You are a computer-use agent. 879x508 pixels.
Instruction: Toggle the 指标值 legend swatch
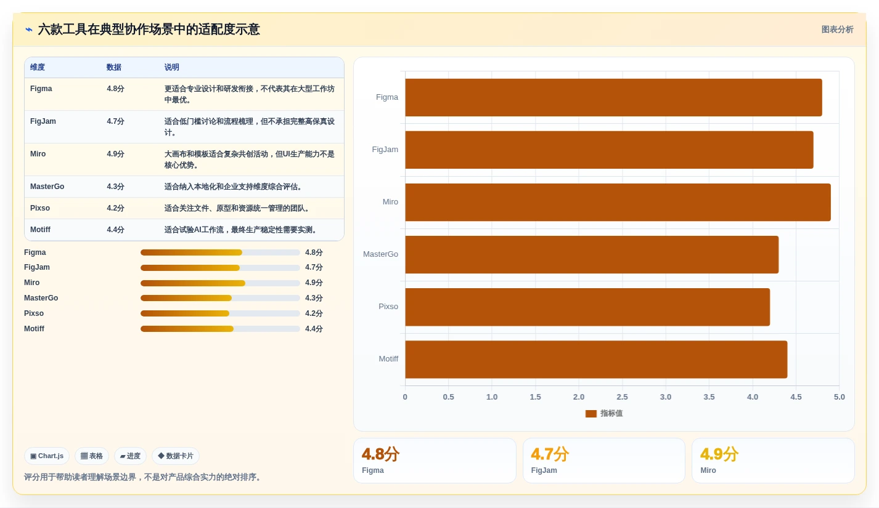pos(591,414)
